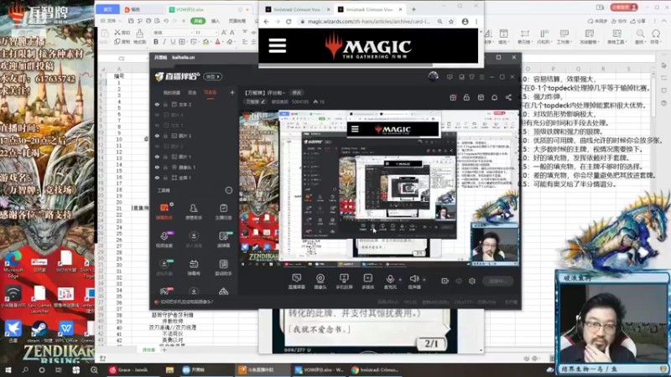
Task: Open streaming settings gear icon
Action: coord(472,281)
